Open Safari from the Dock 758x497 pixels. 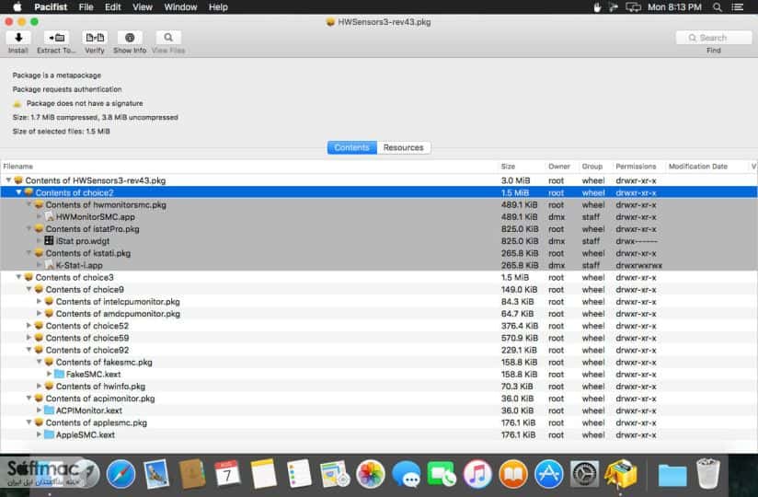coord(121,474)
